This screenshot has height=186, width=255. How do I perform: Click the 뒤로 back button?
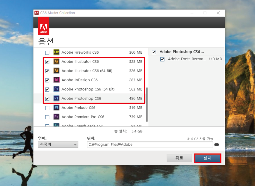point(179,158)
